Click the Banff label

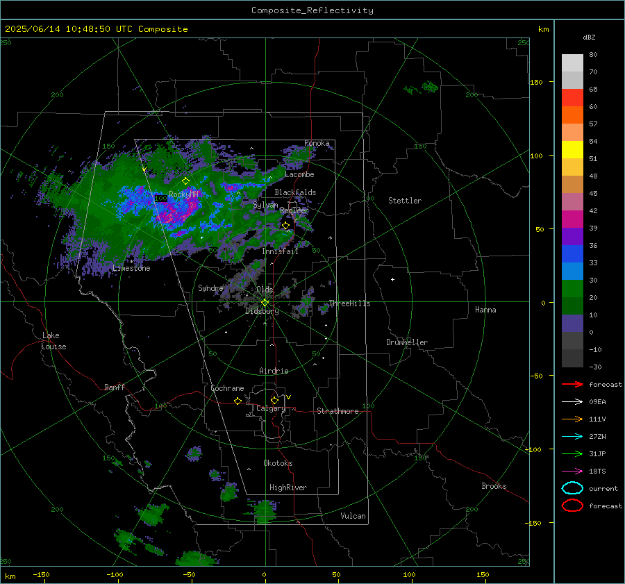[x=115, y=387]
